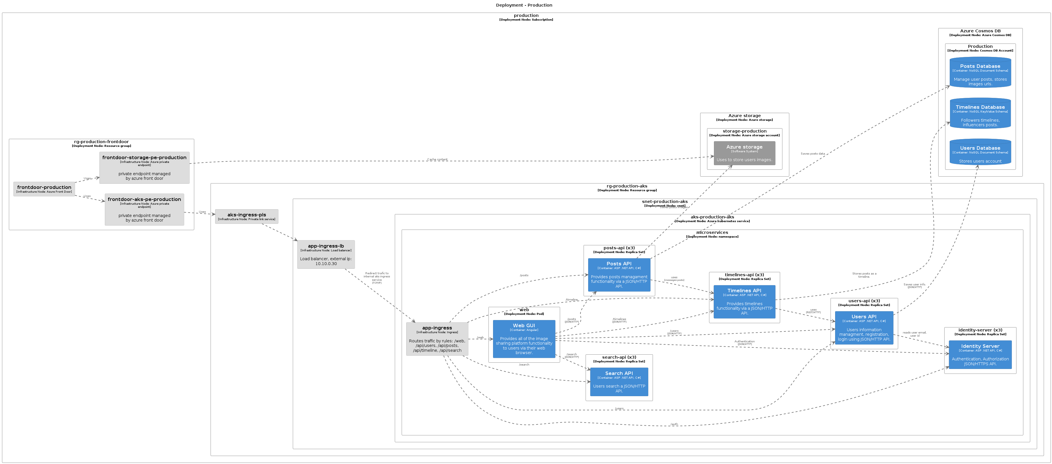The image size is (1052, 464).
Task: Click the 'search-api (x3)' replica set label
Action: [x=619, y=357]
